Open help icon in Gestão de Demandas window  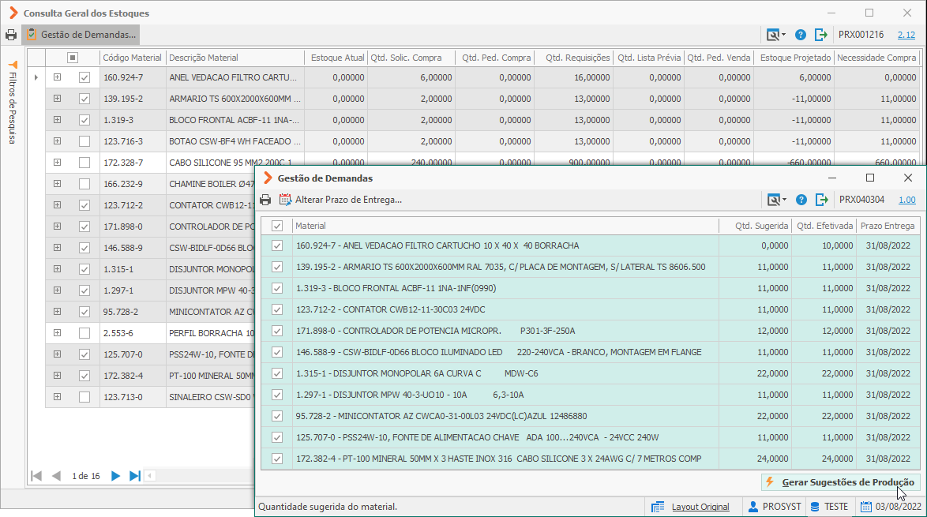pos(801,200)
